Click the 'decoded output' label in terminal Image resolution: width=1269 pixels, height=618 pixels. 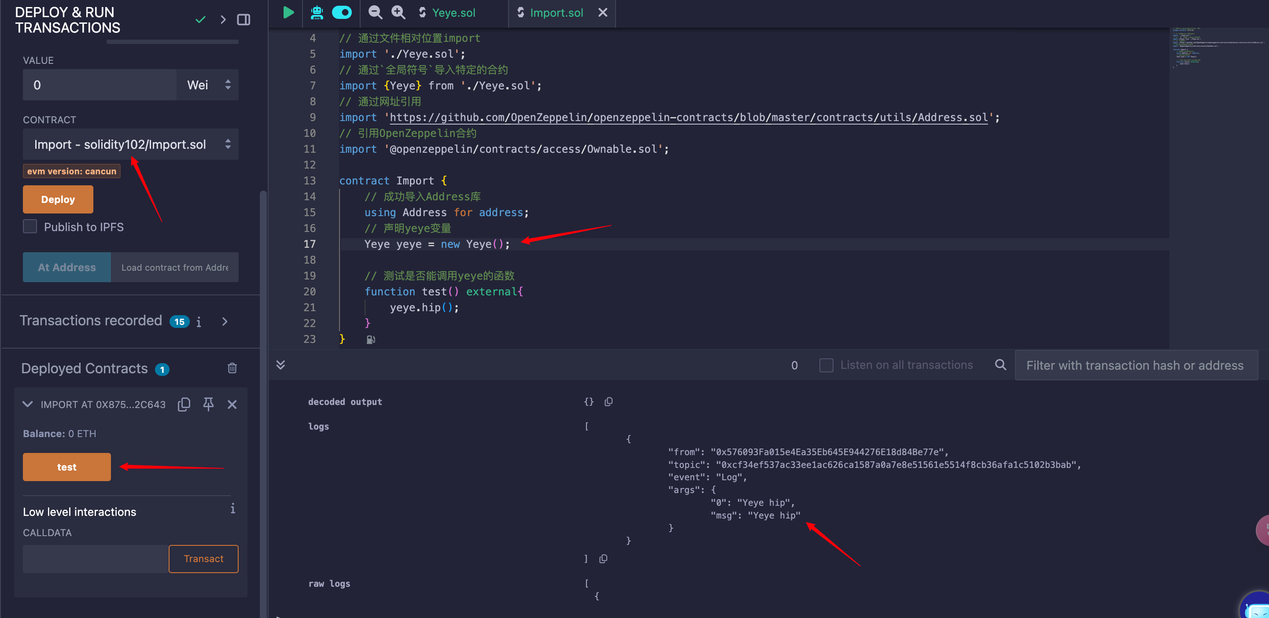[345, 402]
